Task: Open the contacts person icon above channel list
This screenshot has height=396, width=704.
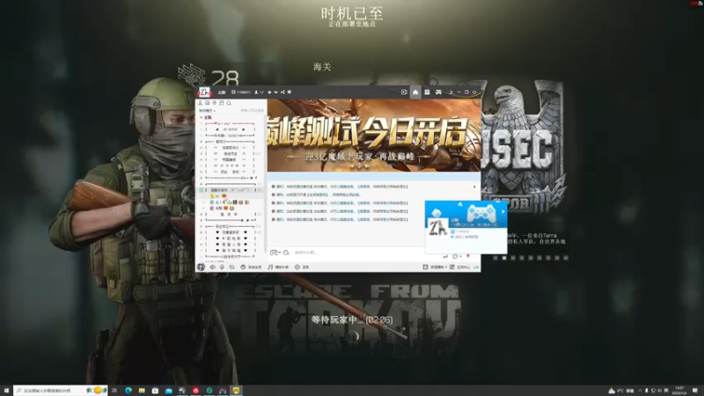Action: [201, 103]
